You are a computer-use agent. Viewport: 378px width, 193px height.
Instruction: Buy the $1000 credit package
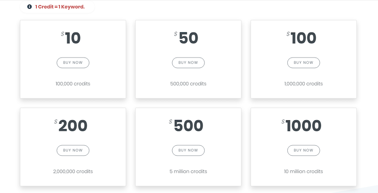(x=304, y=150)
